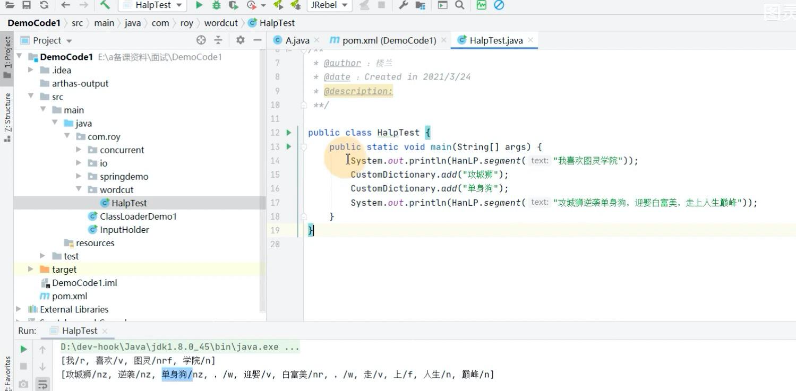Click the locate-file target icon in Project panel
This screenshot has width=796, height=391.
(x=201, y=40)
